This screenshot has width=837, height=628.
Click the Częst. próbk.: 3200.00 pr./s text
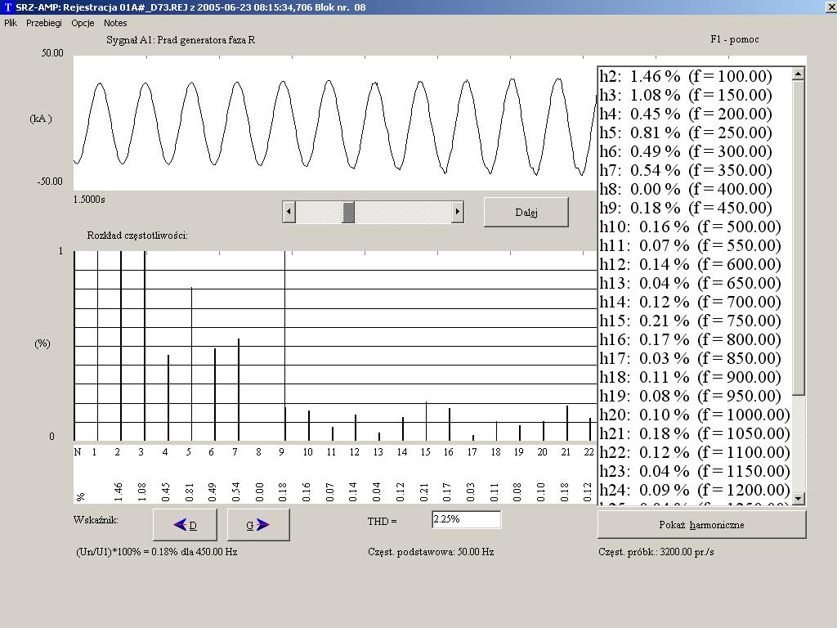[x=656, y=552]
